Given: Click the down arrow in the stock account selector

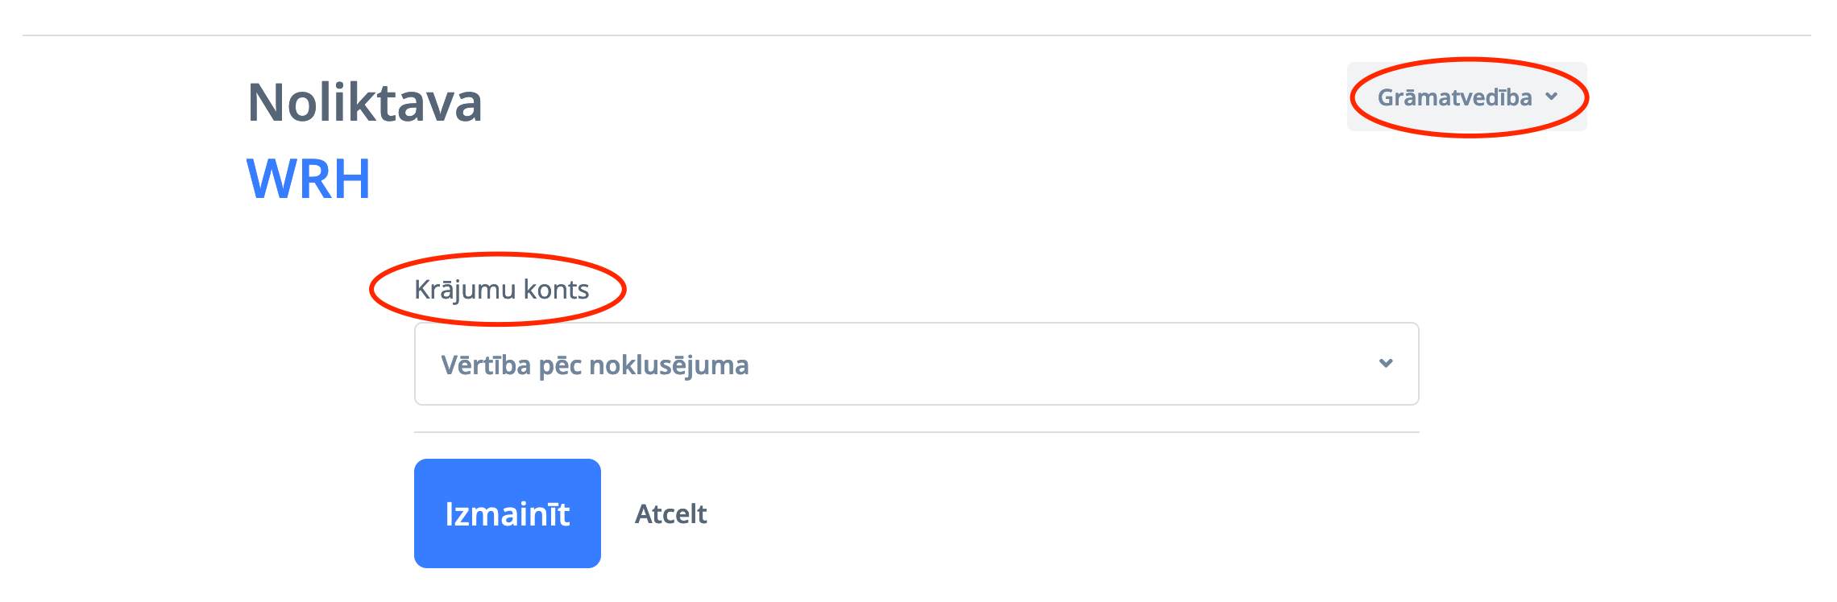Looking at the screenshot, I should coord(1386,364).
